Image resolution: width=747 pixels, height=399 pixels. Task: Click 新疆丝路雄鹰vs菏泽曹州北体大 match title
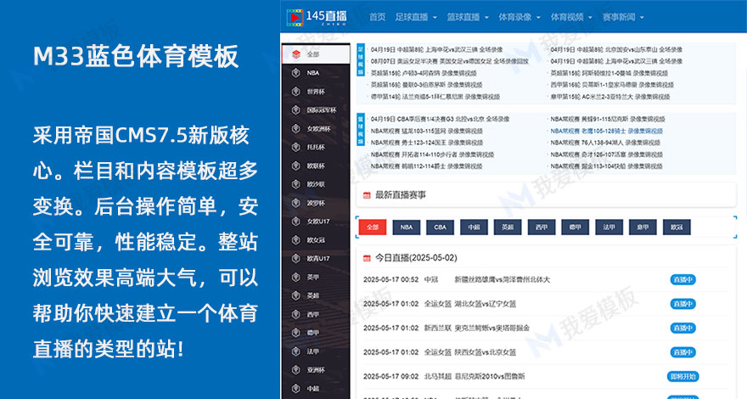coord(503,279)
